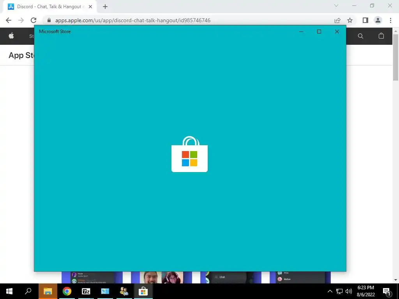This screenshot has height=299, width=399.
Task: Open the Windows Start menu
Action: pos(9,291)
